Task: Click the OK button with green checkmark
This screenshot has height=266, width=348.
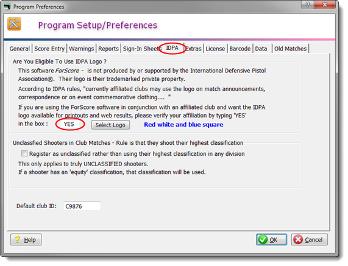Action: click(271, 240)
